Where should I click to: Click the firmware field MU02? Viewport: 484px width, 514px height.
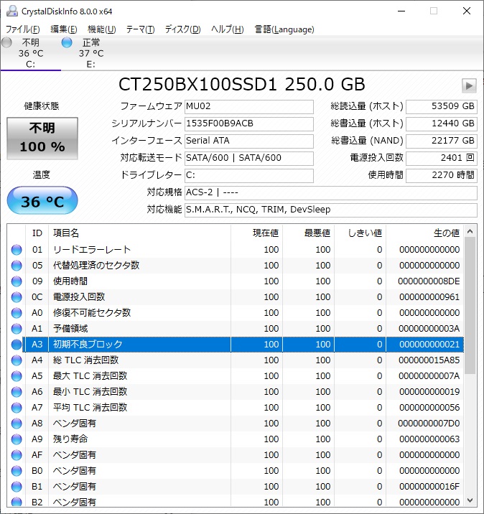click(249, 106)
